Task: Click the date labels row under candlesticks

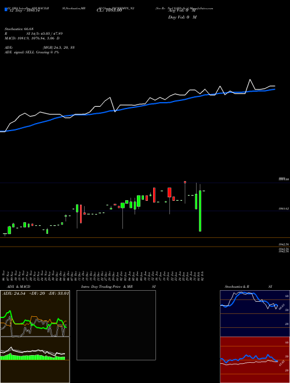Action: tap(103, 275)
